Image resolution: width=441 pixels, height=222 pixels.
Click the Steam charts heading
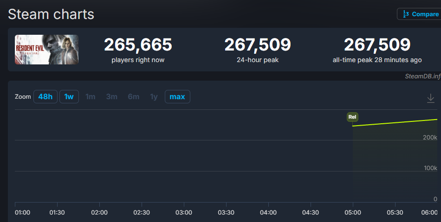(x=51, y=14)
